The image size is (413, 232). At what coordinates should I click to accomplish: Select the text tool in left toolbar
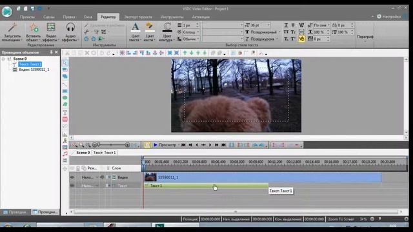coord(65,113)
